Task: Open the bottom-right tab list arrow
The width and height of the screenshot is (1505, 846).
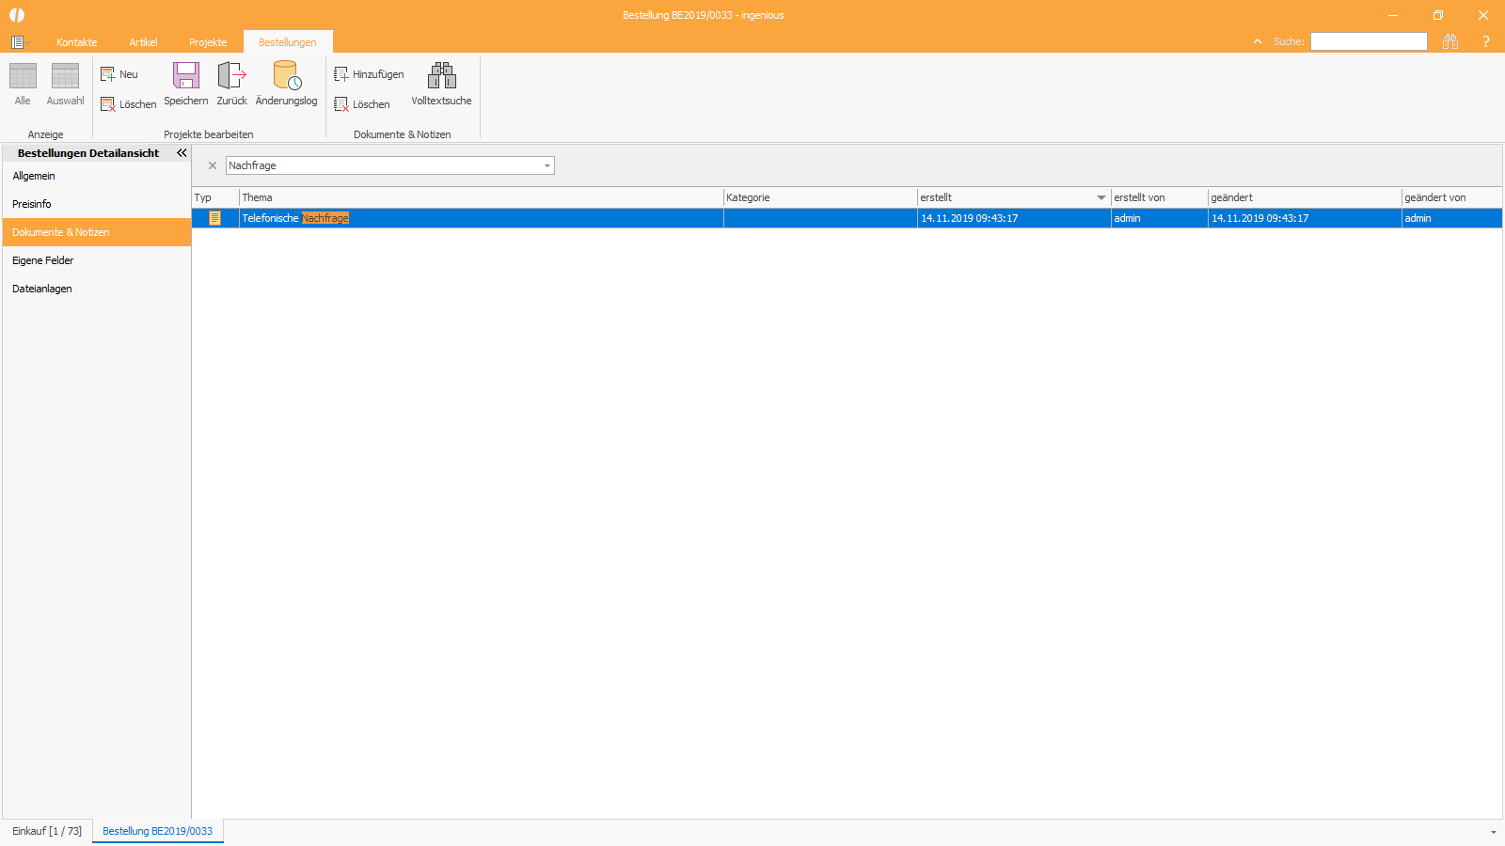Action: point(1493,832)
